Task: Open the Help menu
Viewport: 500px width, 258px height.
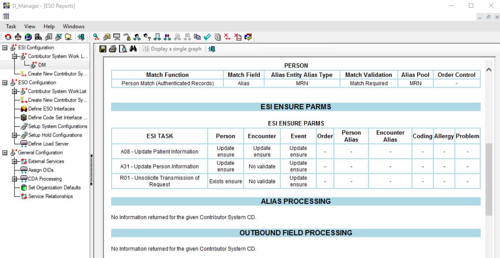Action: click(x=49, y=26)
